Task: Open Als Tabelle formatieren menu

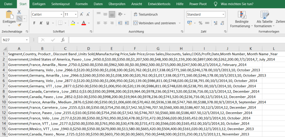Action: pos(264,19)
